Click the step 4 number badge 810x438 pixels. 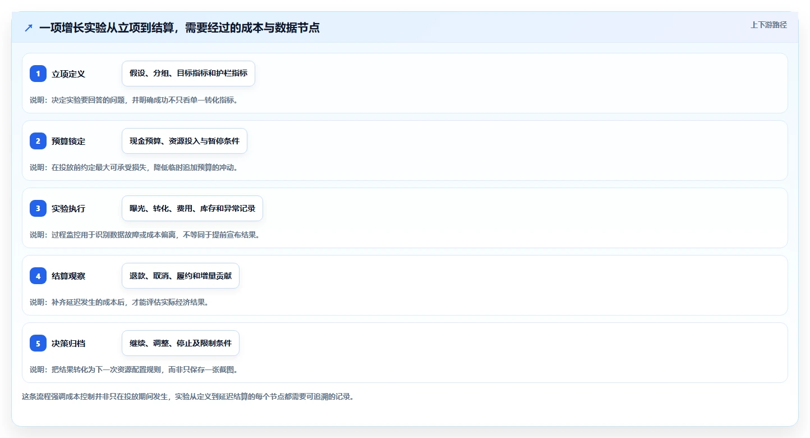tap(38, 276)
